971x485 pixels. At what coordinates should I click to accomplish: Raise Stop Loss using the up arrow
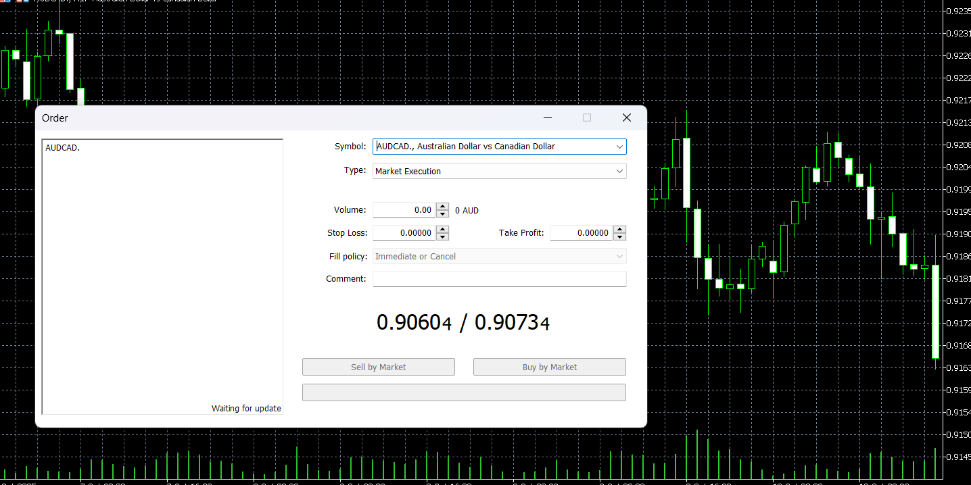click(x=442, y=230)
